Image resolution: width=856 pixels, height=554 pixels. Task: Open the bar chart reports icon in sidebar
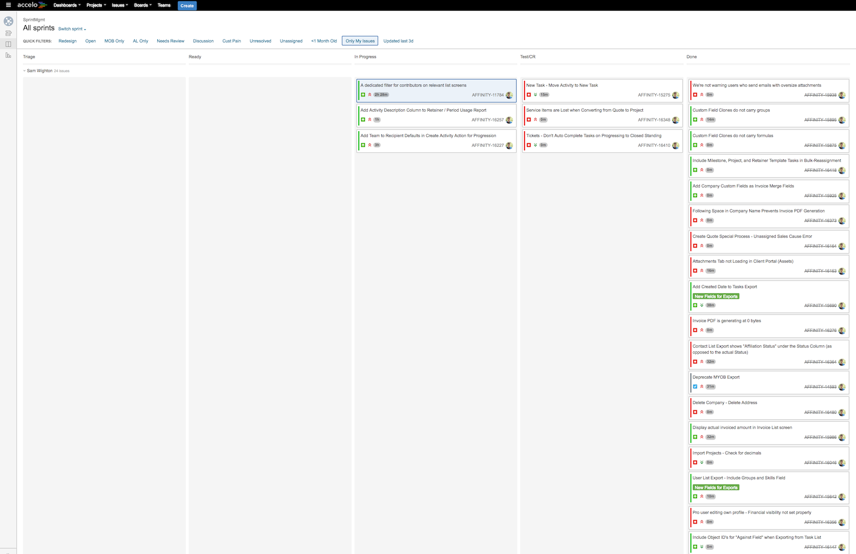(x=8, y=55)
